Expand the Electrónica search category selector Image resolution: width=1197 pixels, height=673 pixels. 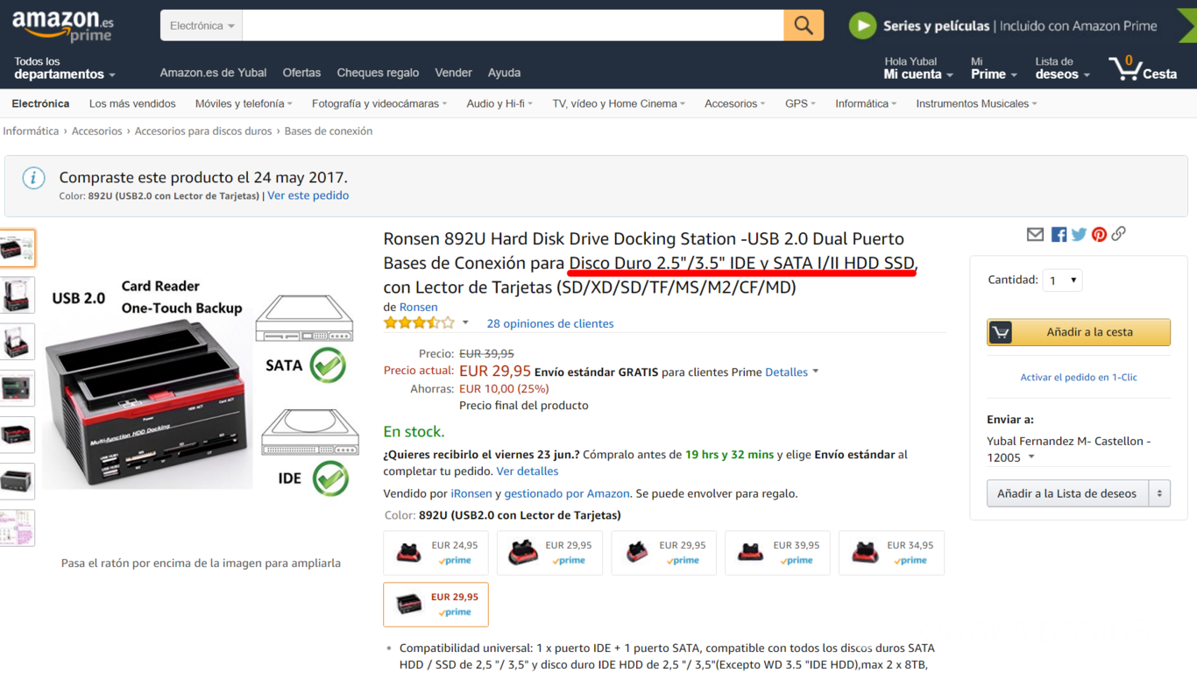[201, 25]
